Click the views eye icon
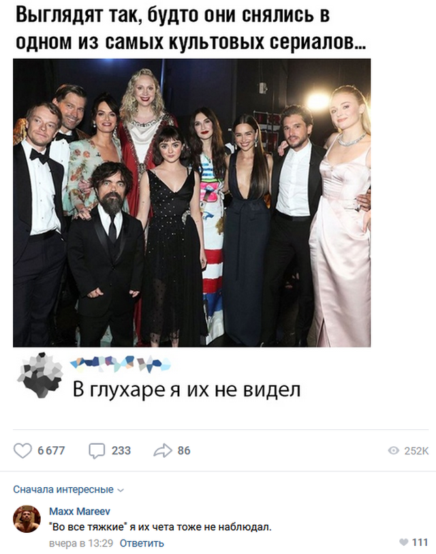Screen dimensions: 436x554 point(393,450)
